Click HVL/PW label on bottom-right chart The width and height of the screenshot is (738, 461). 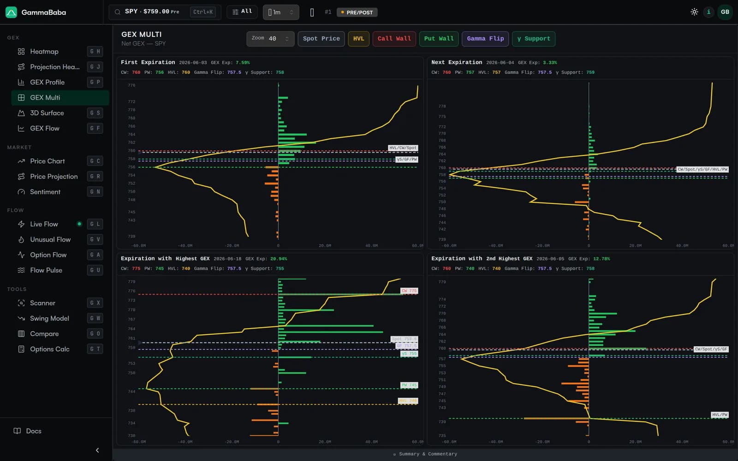point(720,415)
